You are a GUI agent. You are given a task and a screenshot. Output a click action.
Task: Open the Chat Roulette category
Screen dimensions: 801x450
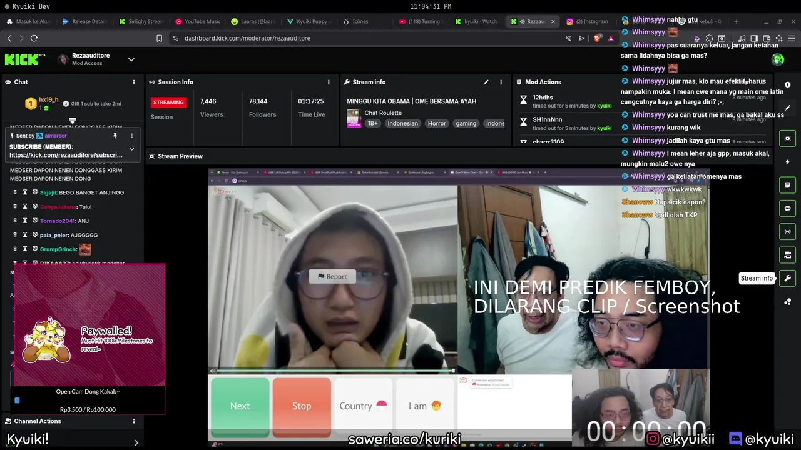coord(383,113)
